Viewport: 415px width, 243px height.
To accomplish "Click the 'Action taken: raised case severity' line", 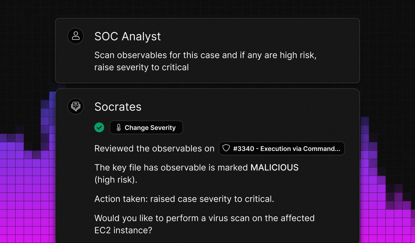I will 184,199.
